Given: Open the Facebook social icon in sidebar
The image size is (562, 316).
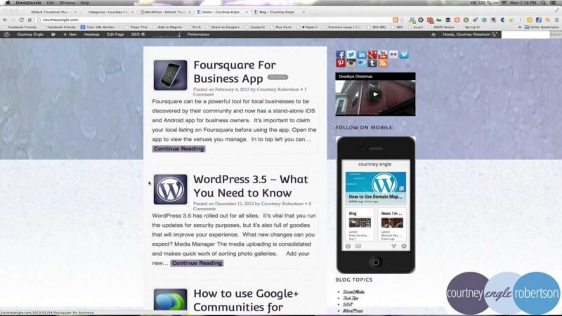Looking at the screenshot, I should pyautogui.click(x=341, y=55).
